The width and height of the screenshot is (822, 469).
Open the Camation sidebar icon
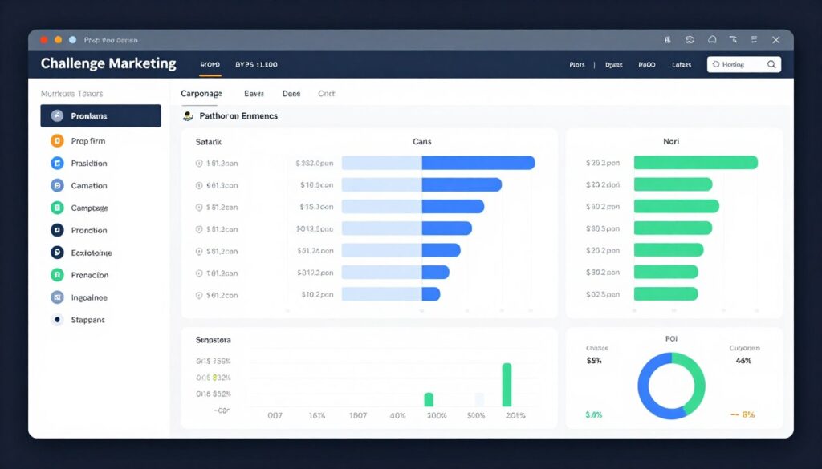click(x=57, y=185)
